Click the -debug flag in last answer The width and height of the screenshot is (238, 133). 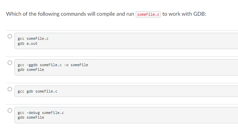tap(33, 113)
